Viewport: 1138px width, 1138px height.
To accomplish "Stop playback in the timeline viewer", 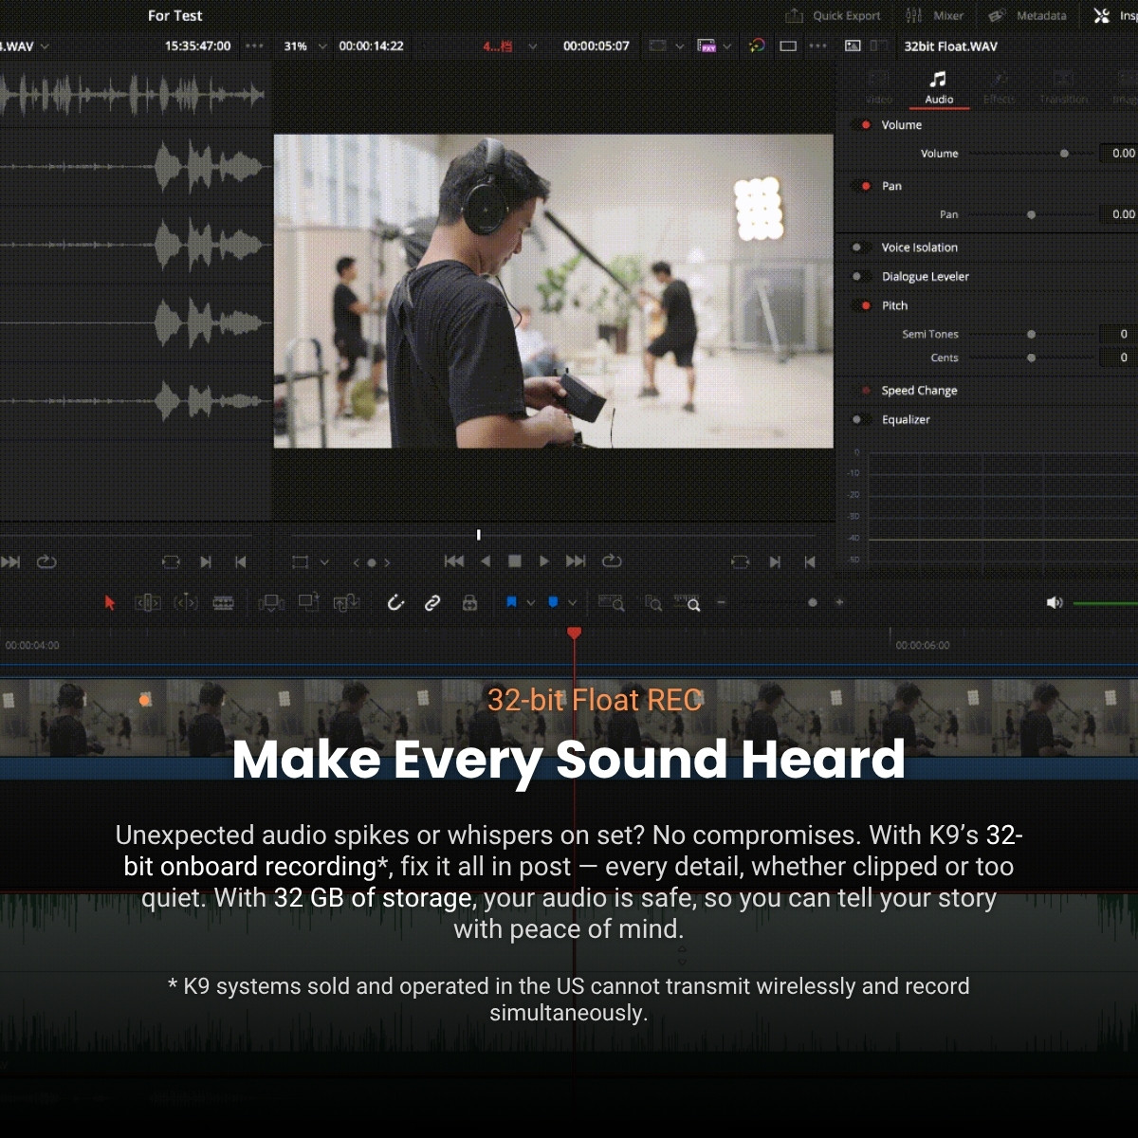I will coord(515,561).
